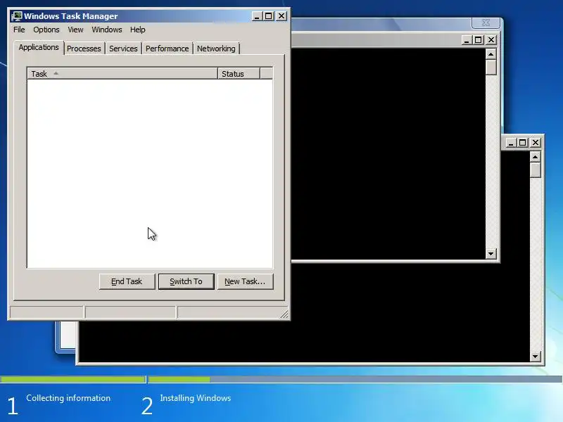The width and height of the screenshot is (563, 422).
Task: Minimize the upper black console window
Action: click(x=466, y=40)
